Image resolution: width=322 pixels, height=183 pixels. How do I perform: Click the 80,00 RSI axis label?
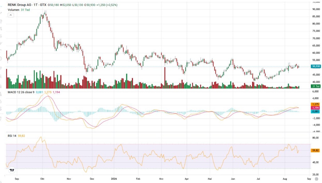[316, 138]
